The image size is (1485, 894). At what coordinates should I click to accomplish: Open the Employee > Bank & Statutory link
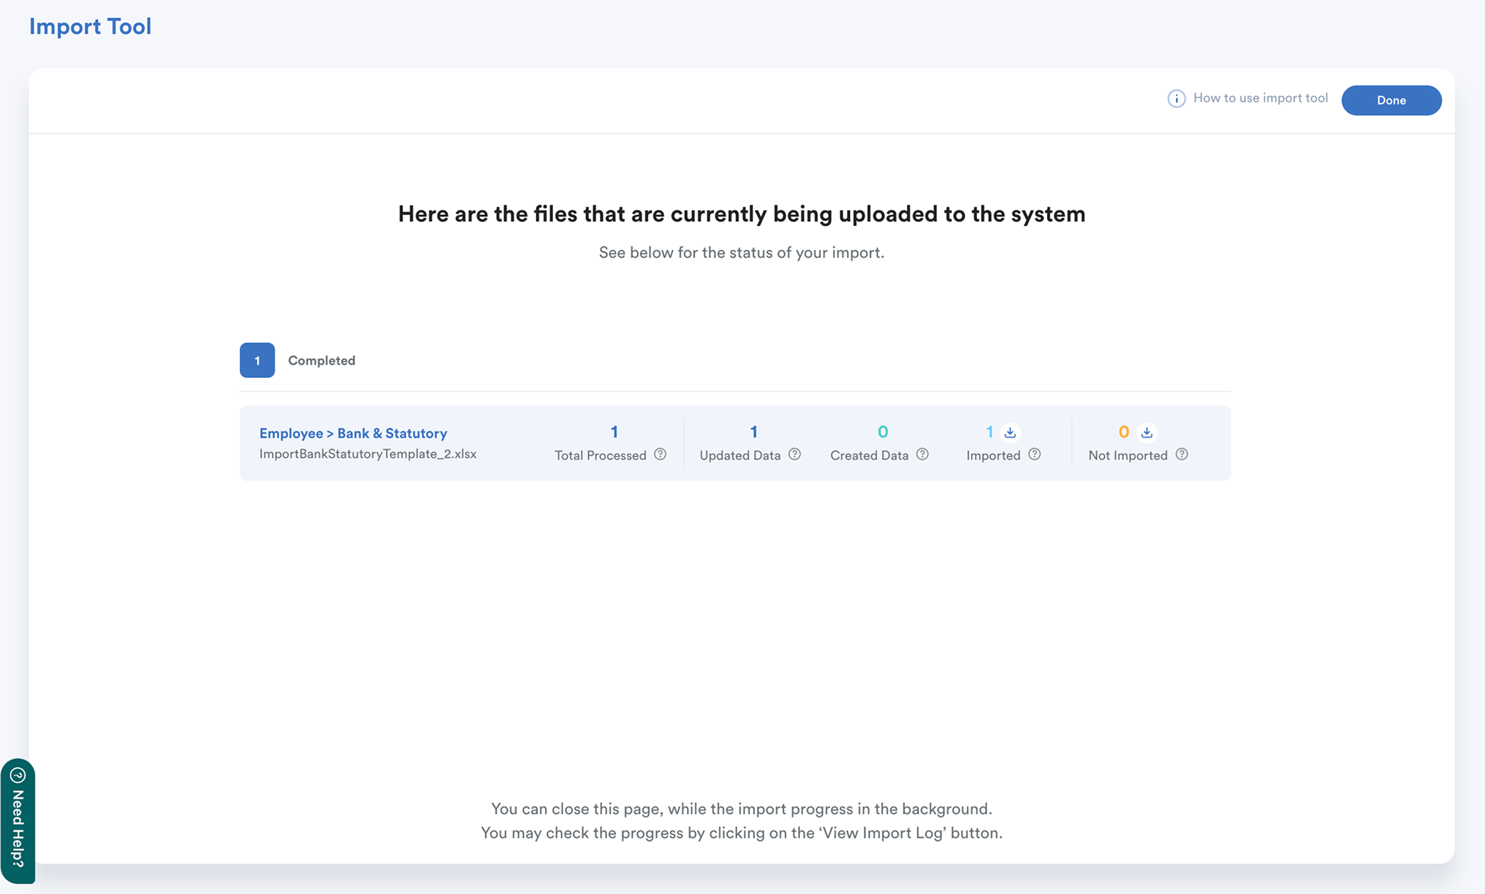pyautogui.click(x=353, y=433)
